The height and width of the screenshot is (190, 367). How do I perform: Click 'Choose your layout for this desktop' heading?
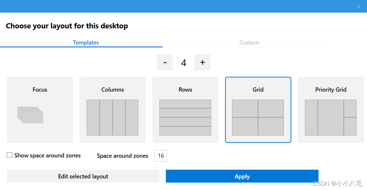[x=67, y=26]
